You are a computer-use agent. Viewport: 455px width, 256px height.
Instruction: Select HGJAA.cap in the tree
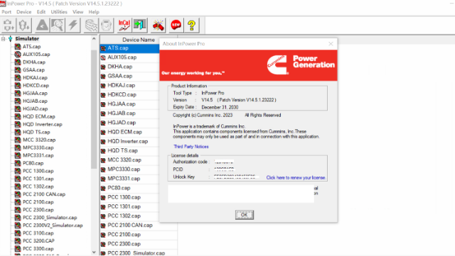pos(35,93)
